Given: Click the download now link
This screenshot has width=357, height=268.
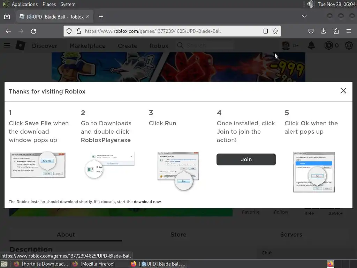Looking at the screenshot, I should click(147, 202).
